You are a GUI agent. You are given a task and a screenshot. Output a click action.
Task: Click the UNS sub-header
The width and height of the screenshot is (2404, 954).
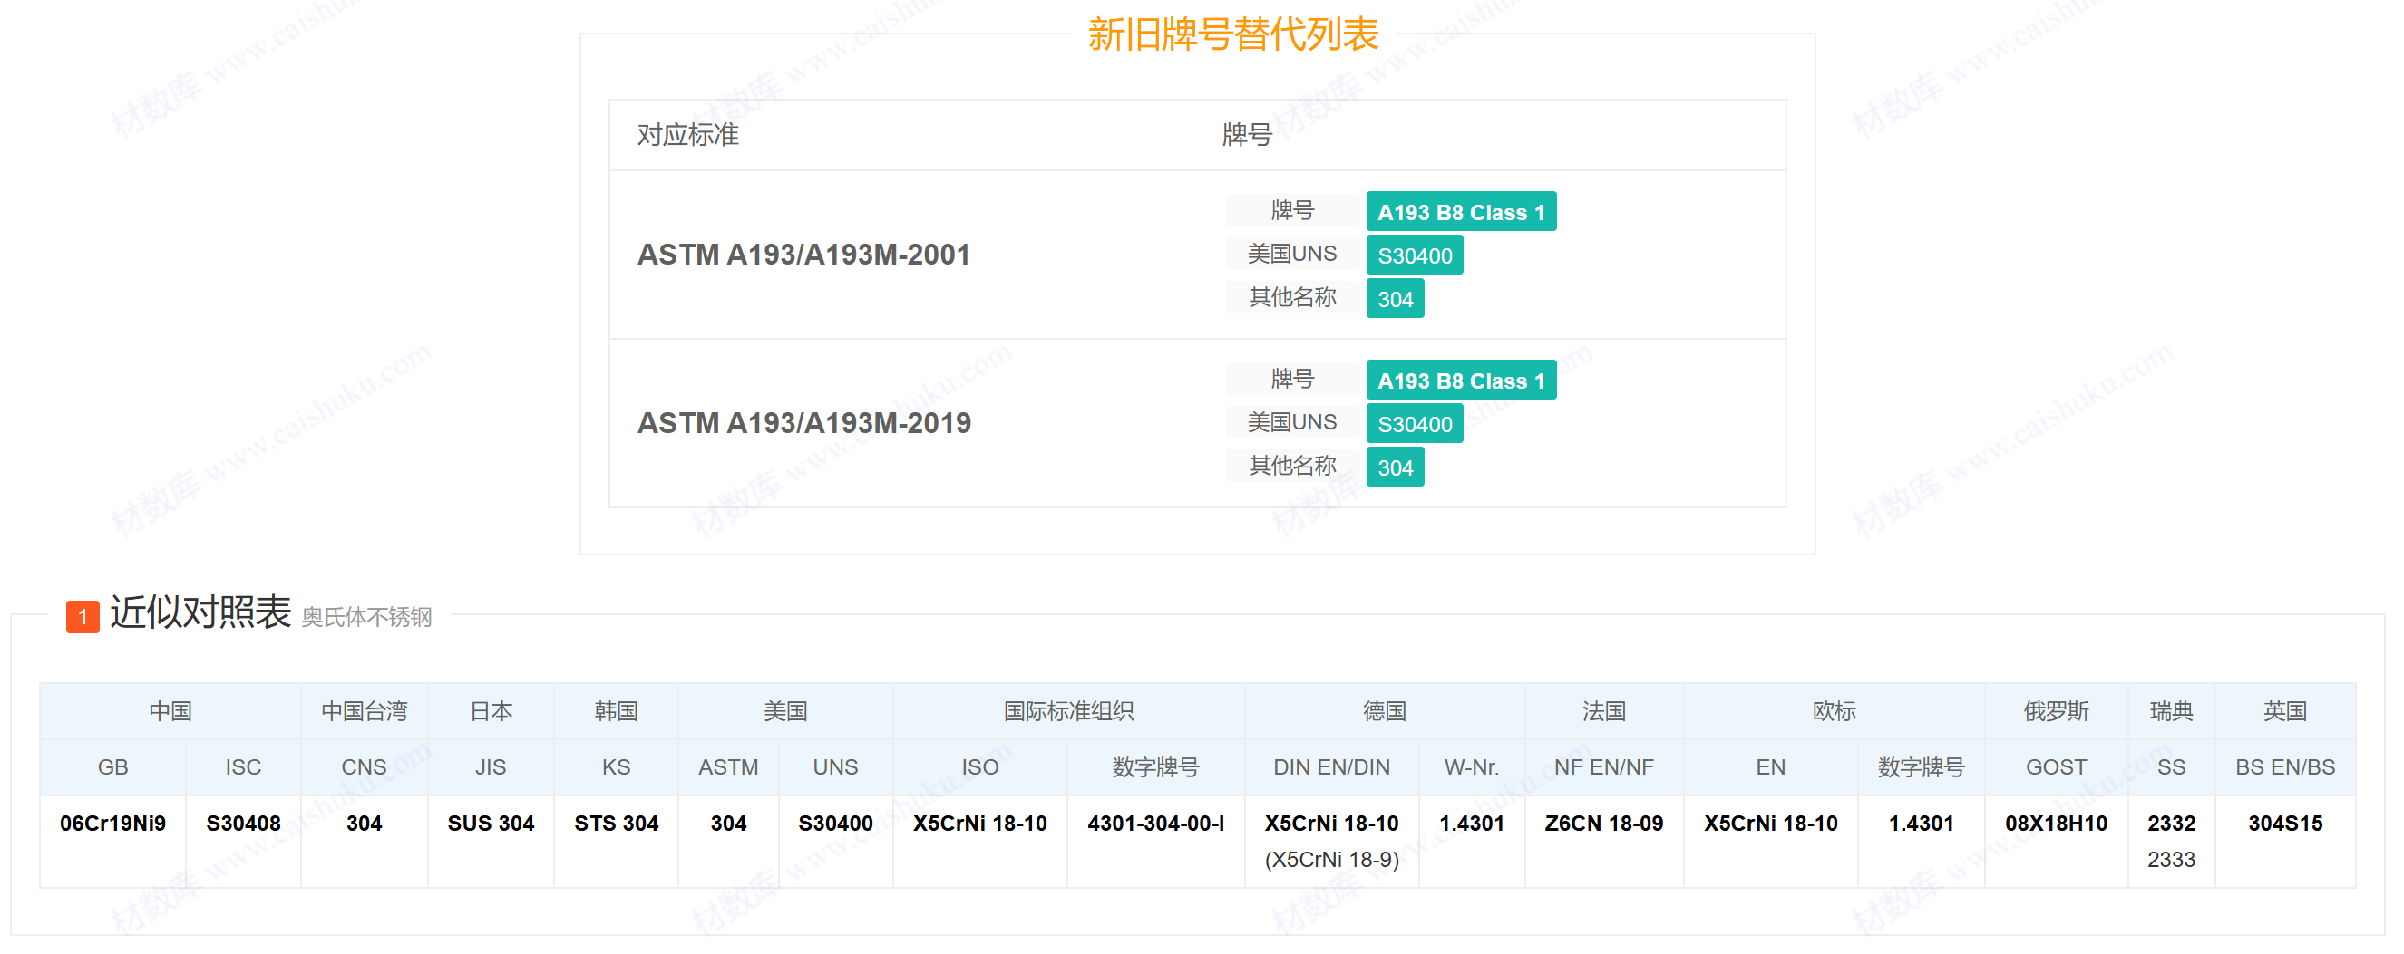[835, 767]
